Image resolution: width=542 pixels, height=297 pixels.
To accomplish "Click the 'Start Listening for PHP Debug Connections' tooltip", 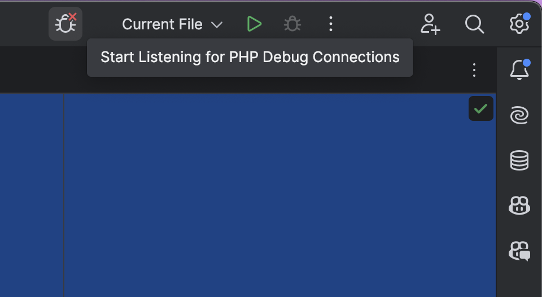I will (x=250, y=58).
